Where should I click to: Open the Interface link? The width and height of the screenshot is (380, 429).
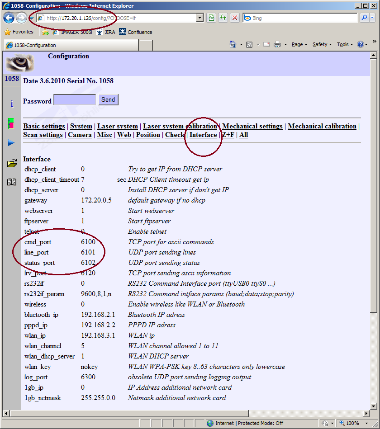[x=204, y=135]
